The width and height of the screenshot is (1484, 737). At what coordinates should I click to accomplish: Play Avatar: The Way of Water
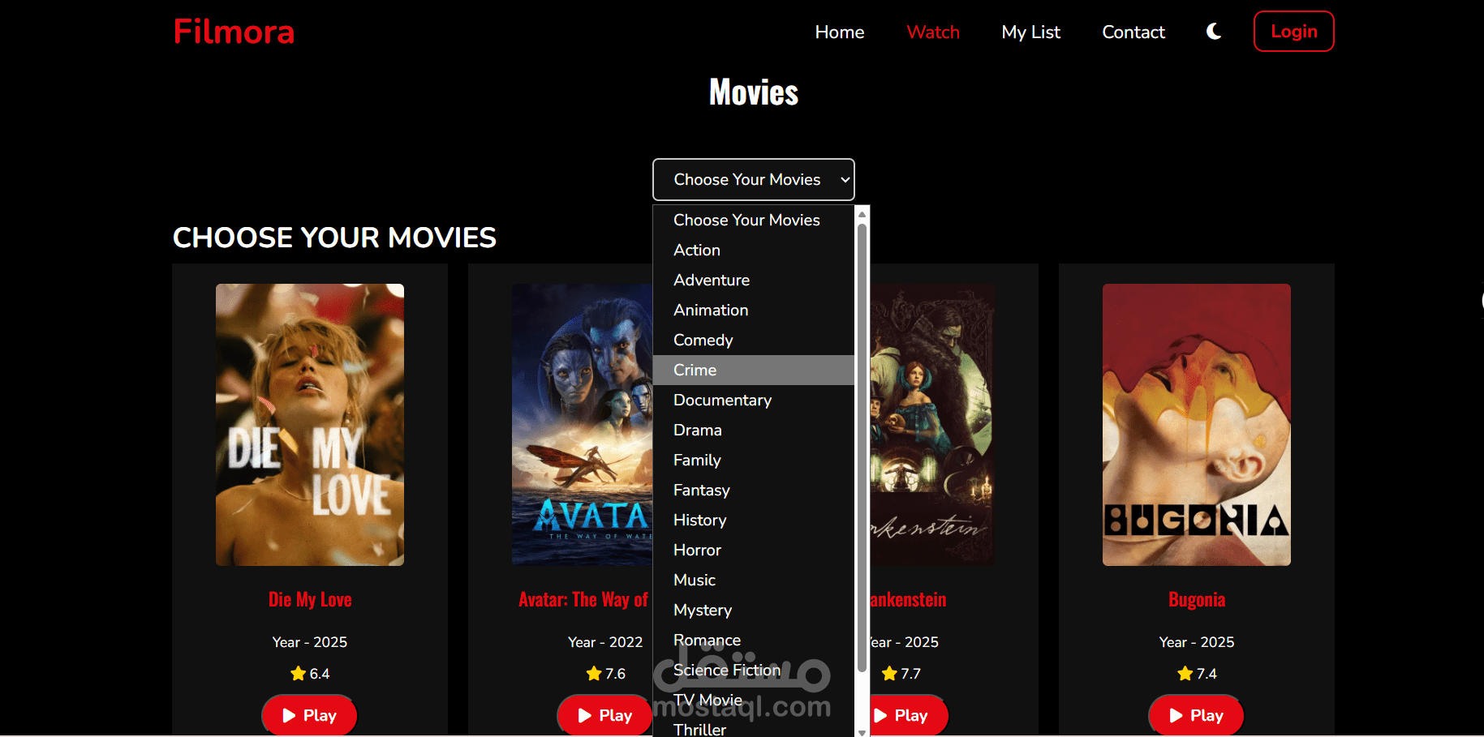click(605, 715)
